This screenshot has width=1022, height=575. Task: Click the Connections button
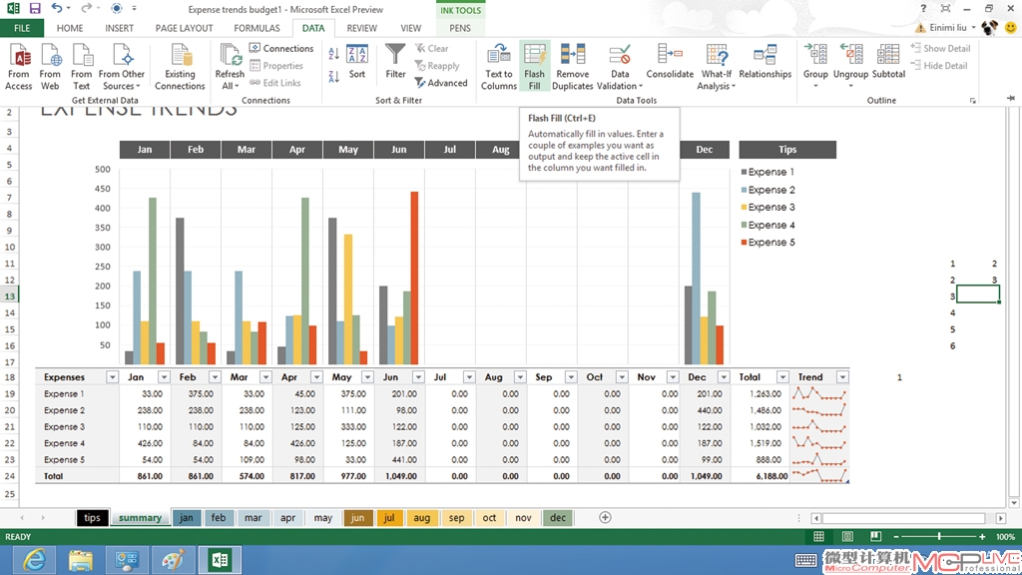pos(281,48)
